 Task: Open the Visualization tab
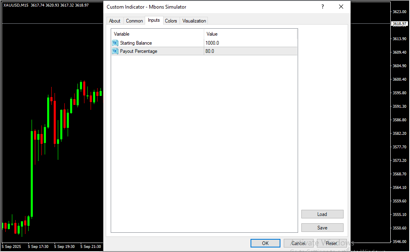click(194, 21)
